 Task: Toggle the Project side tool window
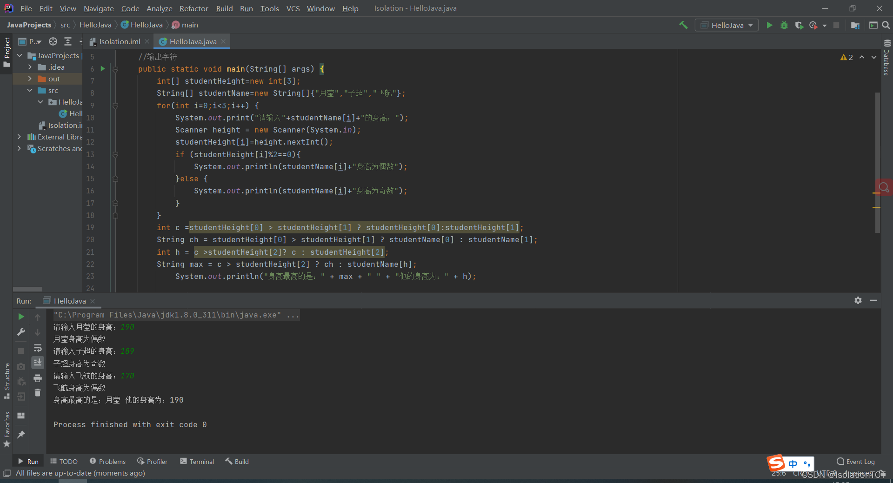tap(7, 52)
